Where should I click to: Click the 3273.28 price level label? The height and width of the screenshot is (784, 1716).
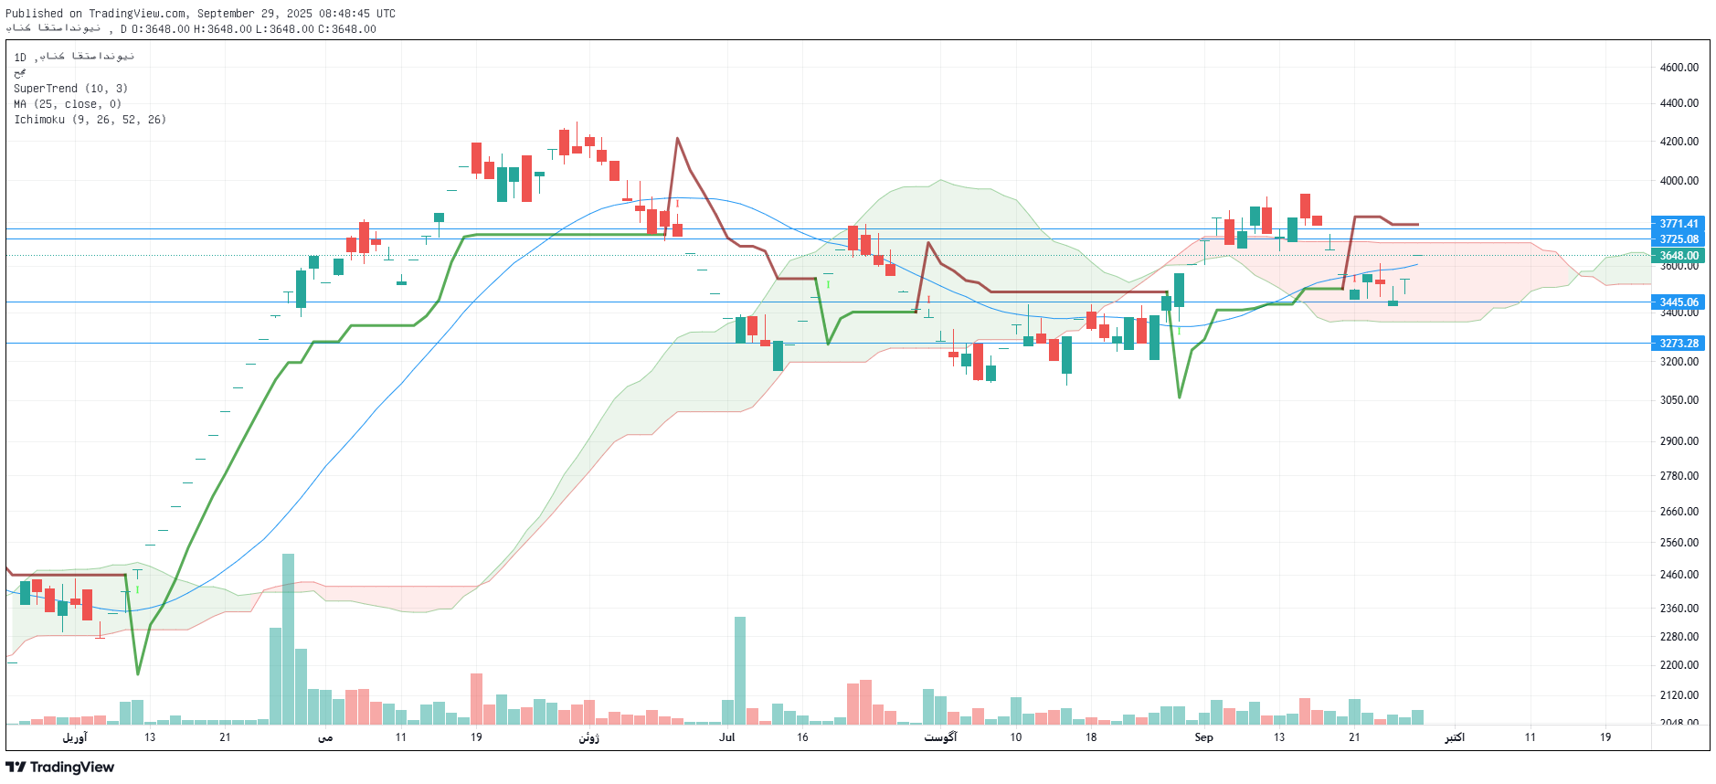click(1678, 344)
